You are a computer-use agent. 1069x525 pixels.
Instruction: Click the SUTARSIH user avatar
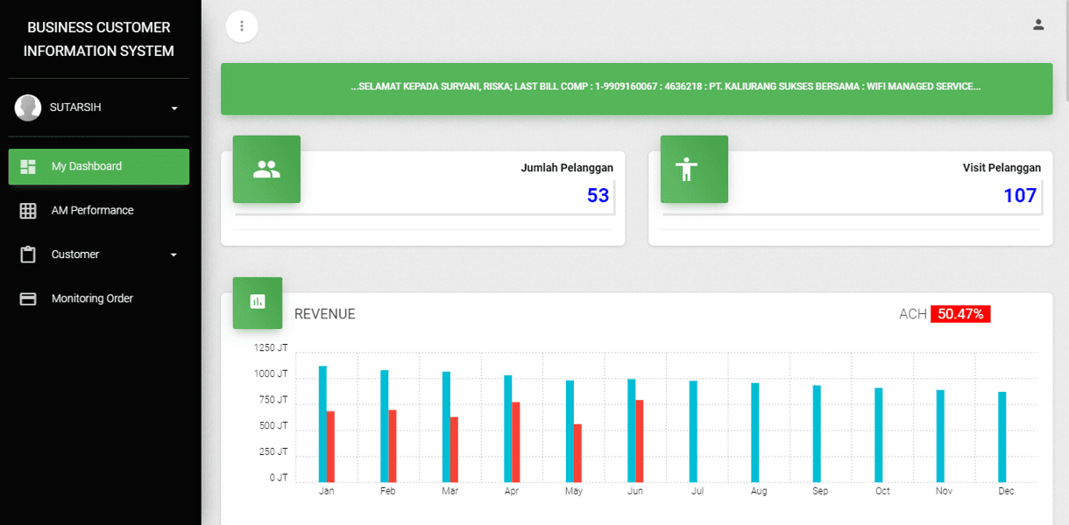tap(28, 108)
